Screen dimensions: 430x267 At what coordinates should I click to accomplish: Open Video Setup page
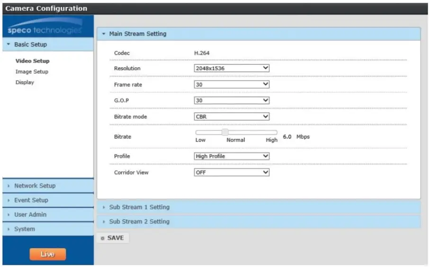coord(32,61)
